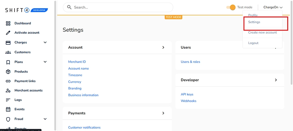Screen dimensions: 293x131
Task: Open Products in the sidebar
Action: pyautogui.click(x=21, y=72)
